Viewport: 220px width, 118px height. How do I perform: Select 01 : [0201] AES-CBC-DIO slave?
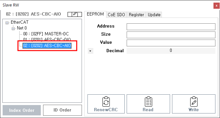coord(47,39)
